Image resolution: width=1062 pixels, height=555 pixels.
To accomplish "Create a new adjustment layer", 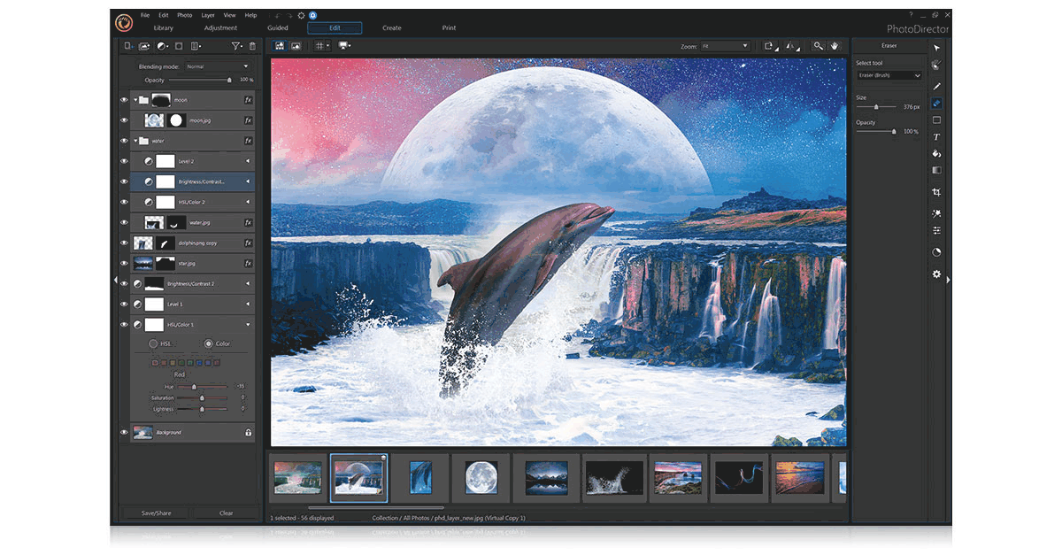I will (162, 46).
